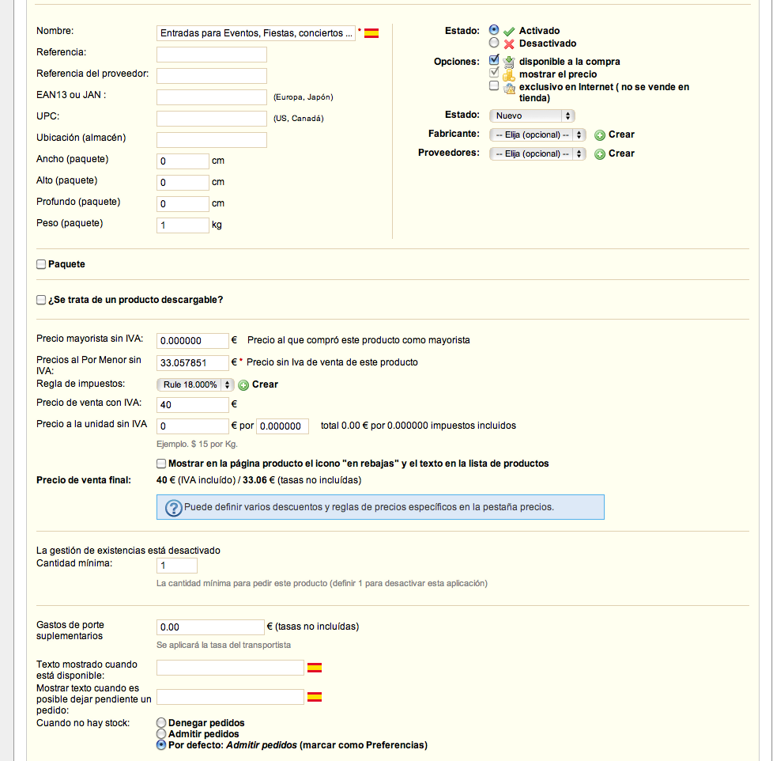Viewport: 773px width, 761px height.
Task: Click the coins icon by mostrar el precio
Action: pos(509,75)
